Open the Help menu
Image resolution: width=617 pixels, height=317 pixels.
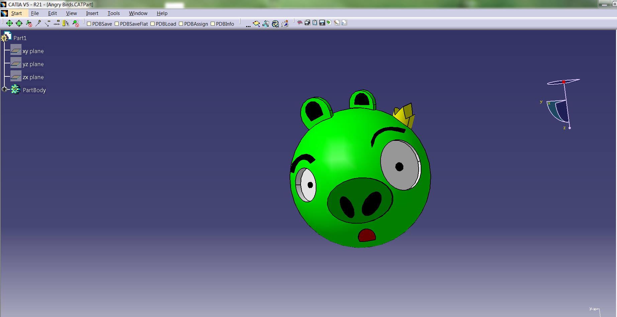tap(162, 13)
